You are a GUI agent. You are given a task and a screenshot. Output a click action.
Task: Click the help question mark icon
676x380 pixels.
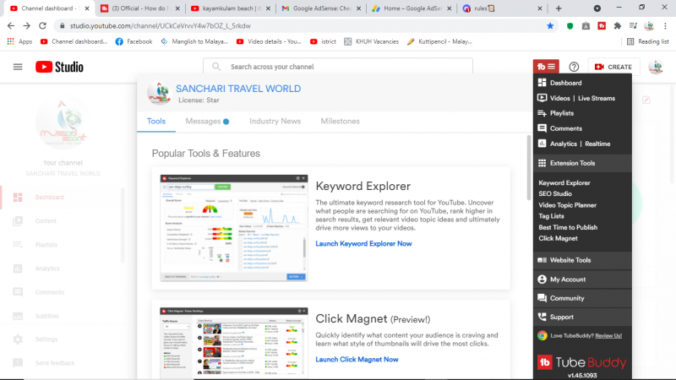click(574, 67)
